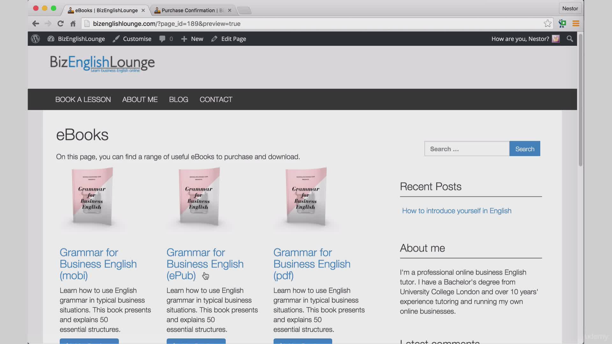Open comments bubble in admin bar
This screenshot has height=344, width=612.
point(166,39)
